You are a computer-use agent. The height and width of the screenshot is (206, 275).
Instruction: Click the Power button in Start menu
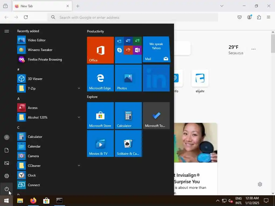tap(6, 189)
